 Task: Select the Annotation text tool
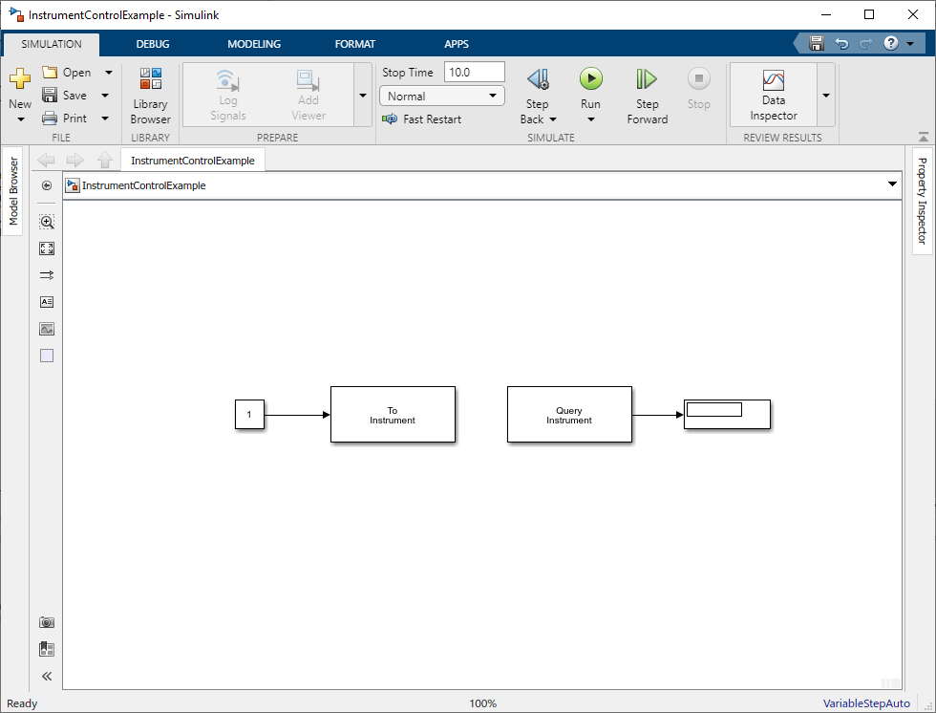click(x=47, y=302)
